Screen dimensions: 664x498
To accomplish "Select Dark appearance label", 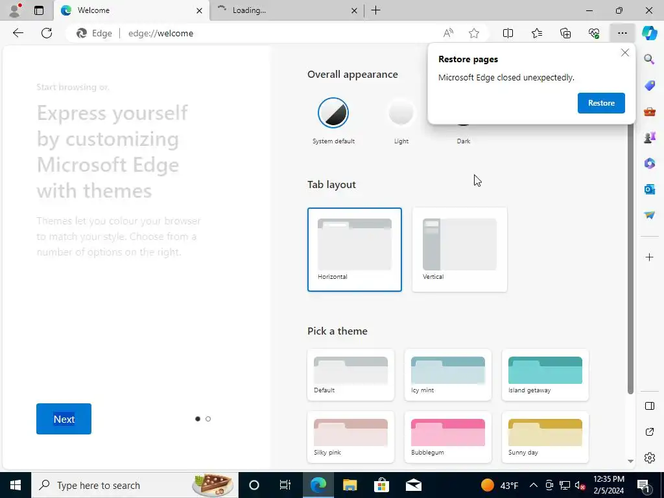I will click(463, 141).
